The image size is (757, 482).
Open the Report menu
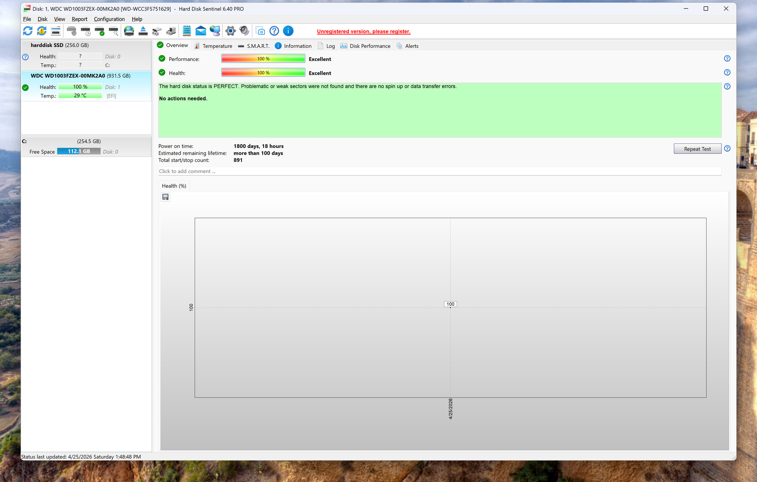[x=80, y=19]
